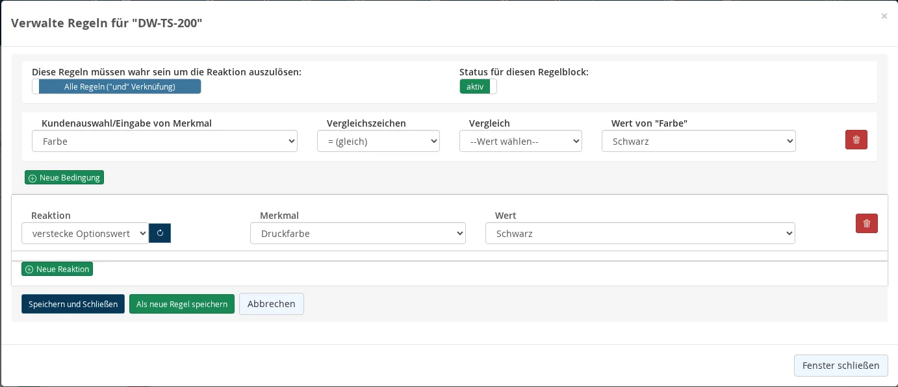Open the reaction Wert dropdown showing Schwarz
The image size is (898, 387).
[x=640, y=233]
